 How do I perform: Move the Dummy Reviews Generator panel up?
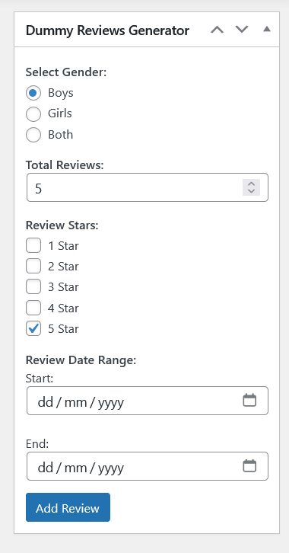pos(218,30)
